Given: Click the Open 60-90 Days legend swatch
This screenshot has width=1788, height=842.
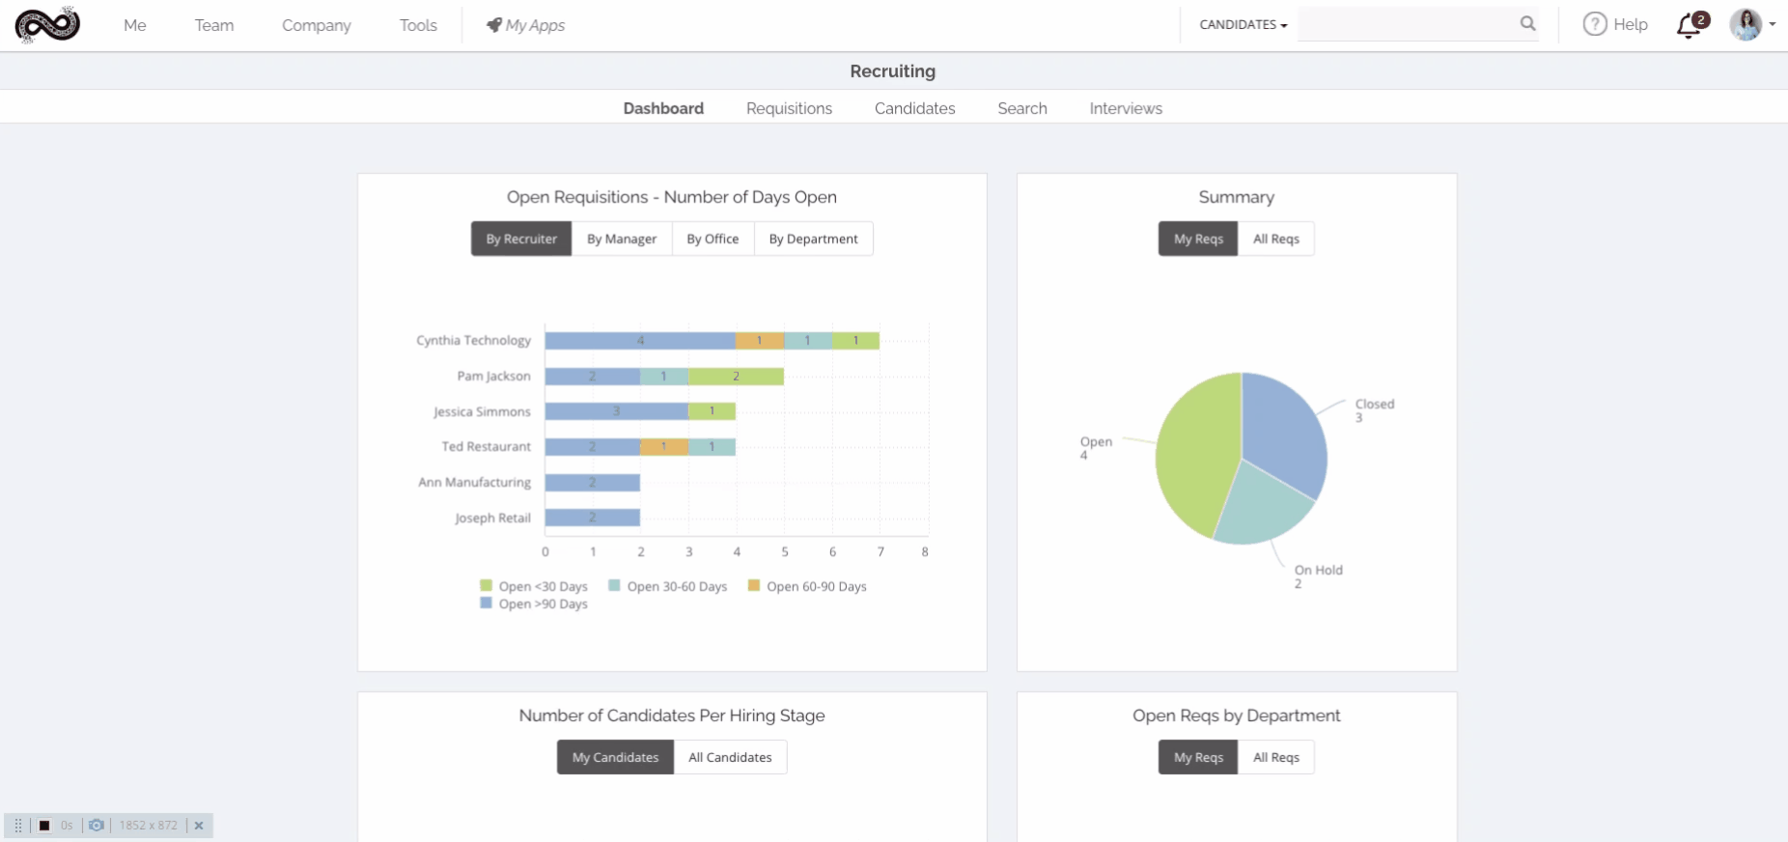Looking at the screenshot, I should point(754,585).
